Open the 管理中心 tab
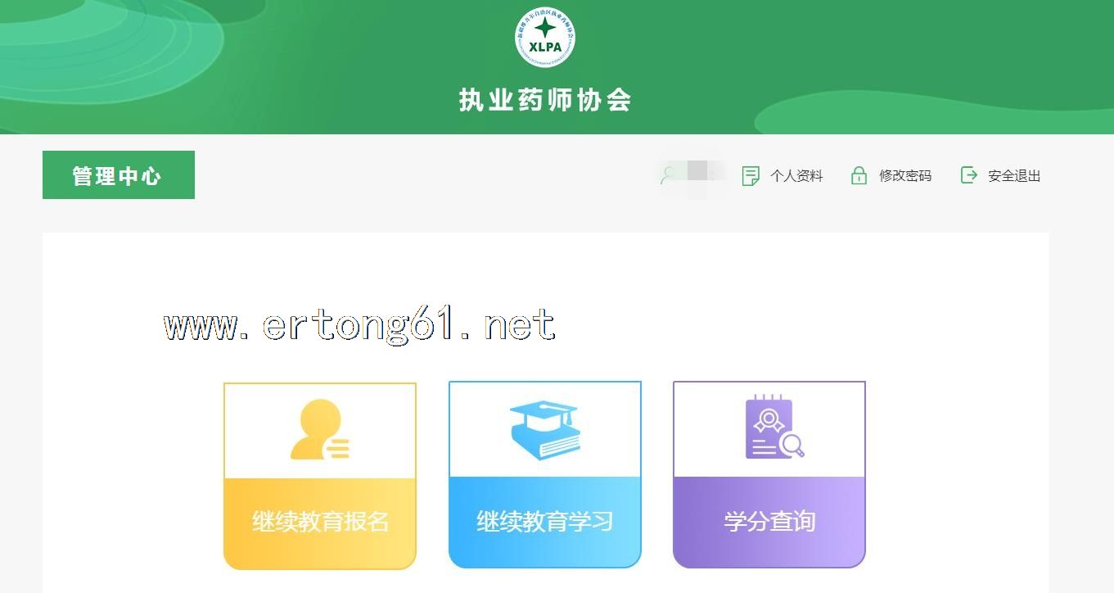The image size is (1114, 593). tap(119, 174)
